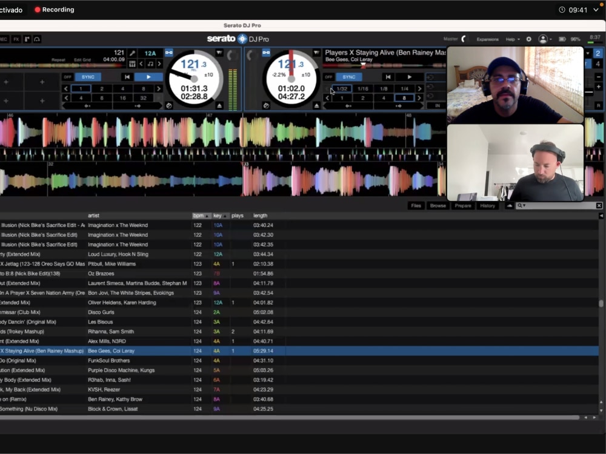
Task: Eject the track from right deck
Action: click(316, 105)
